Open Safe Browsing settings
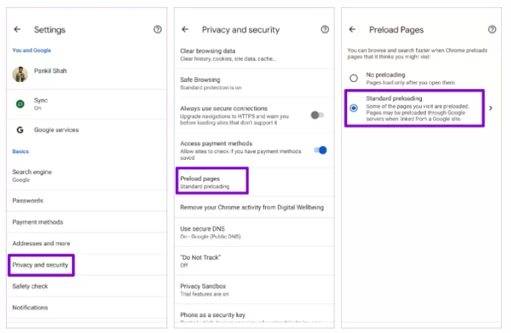511x333 pixels. [x=211, y=83]
